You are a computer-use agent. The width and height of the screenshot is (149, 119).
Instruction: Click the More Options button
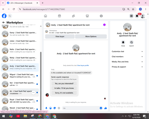pos(91,37)
